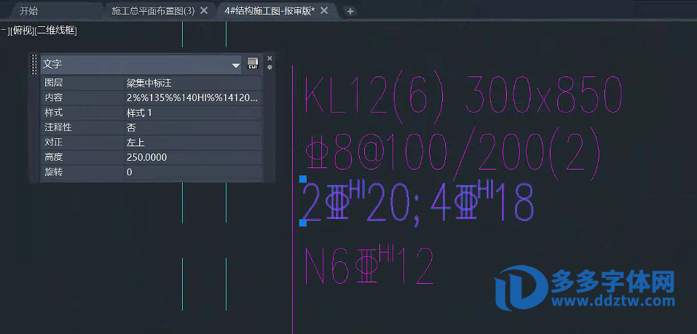Click the 内容 text content field
Image resolution: width=697 pixels, height=334 pixels.
pyautogui.click(x=192, y=98)
